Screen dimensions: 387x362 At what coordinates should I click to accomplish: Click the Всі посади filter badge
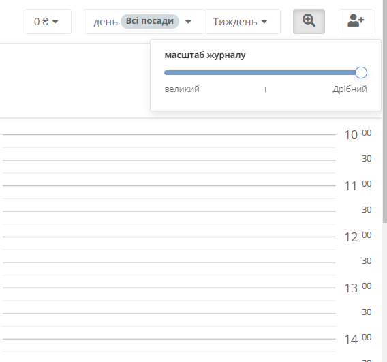150,21
